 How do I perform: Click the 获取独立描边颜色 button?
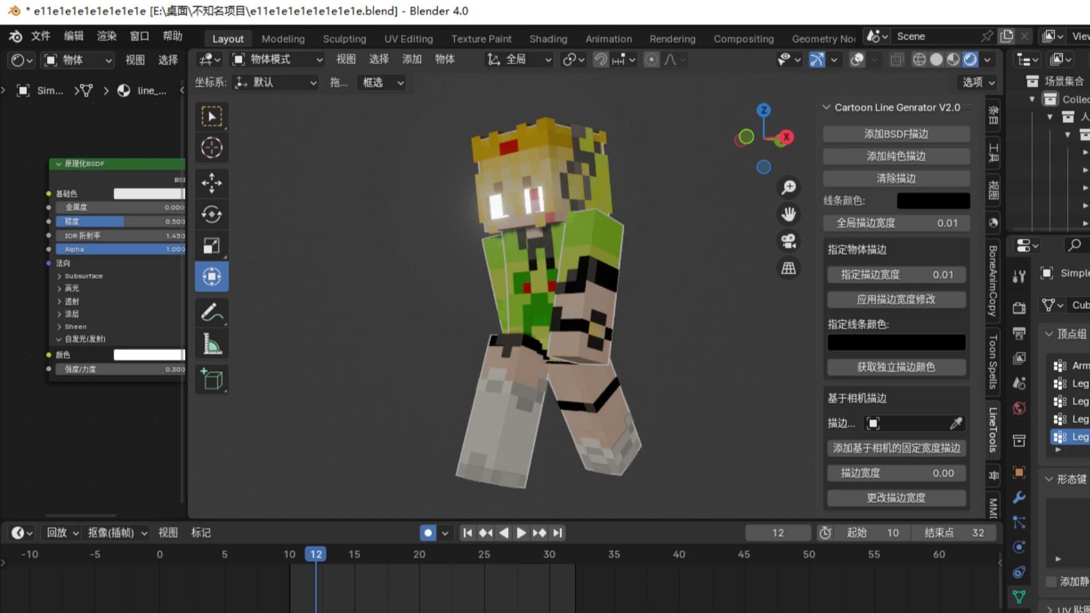[x=896, y=368]
